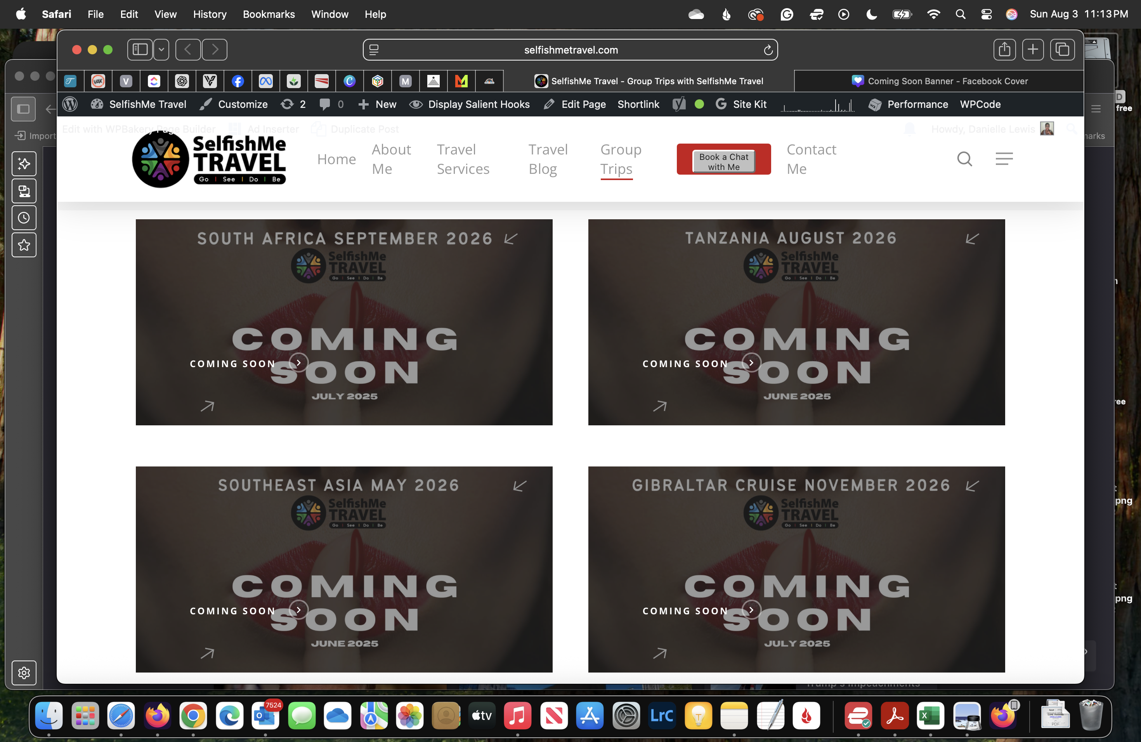
Task: Show the tab overview button
Action: (1062, 49)
